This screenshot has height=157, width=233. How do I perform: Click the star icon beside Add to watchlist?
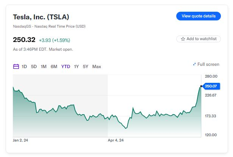tap(183, 39)
